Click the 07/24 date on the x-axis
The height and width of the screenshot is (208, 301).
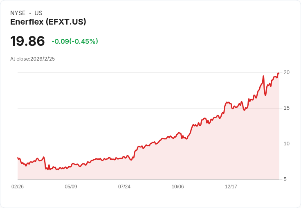(x=124, y=187)
